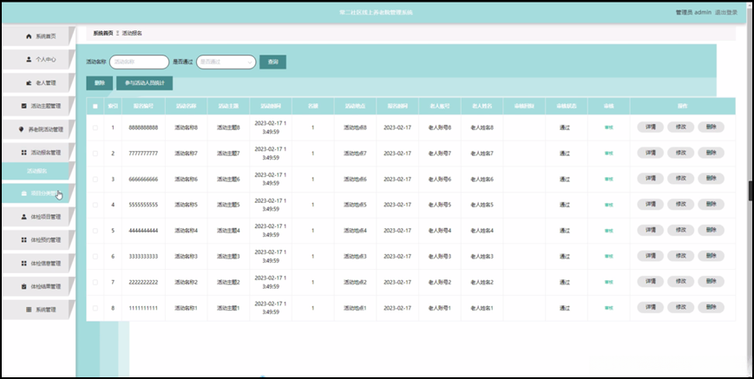Open 养老院活动管理 in the sidebar
Viewport: 754px width, 379px height.
click(38, 129)
